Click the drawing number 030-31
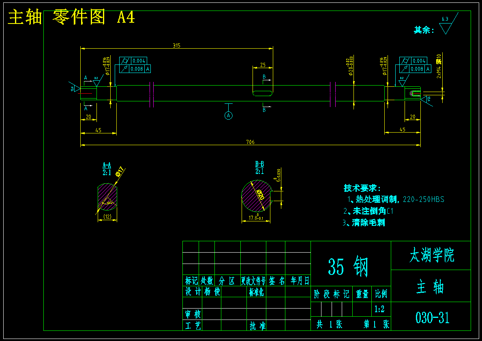The height and width of the screenshot is (341, 482). click(x=432, y=317)
